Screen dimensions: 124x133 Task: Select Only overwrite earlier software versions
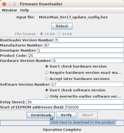pyautogui.click(x=83, y=97)
